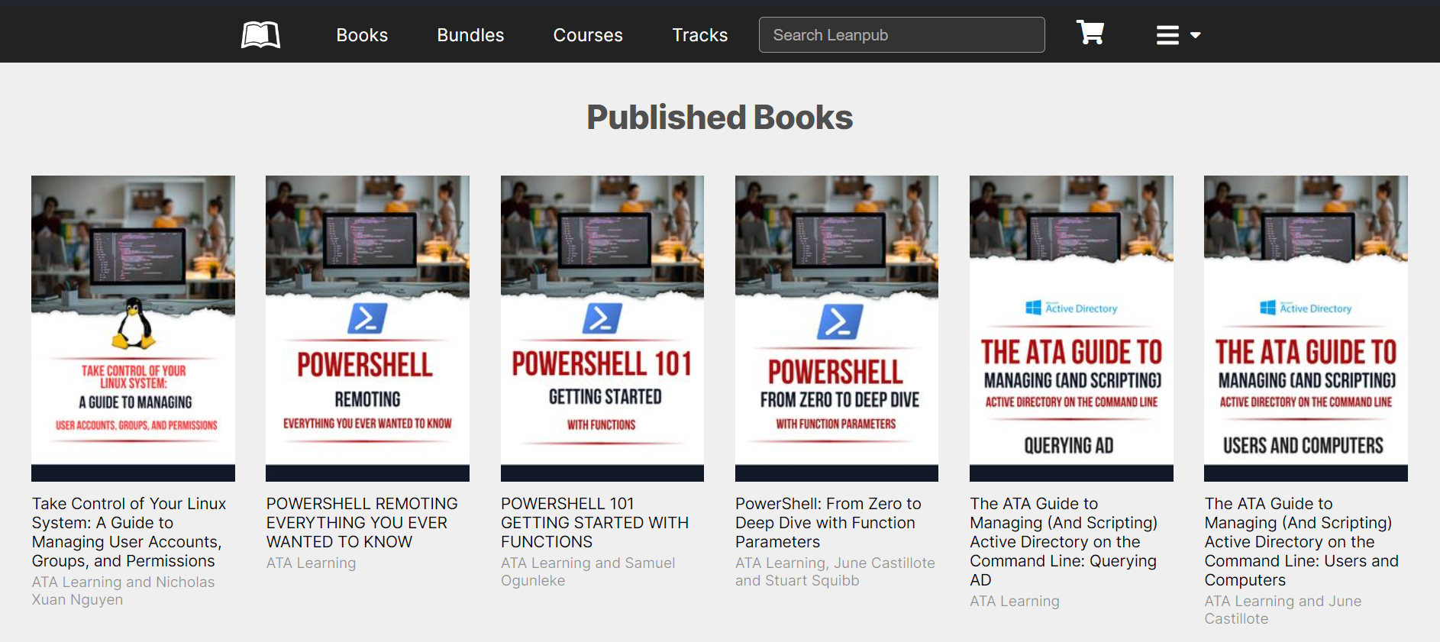
Task: Open the Users and Computers book cover
Action: tap(1306, 328)
